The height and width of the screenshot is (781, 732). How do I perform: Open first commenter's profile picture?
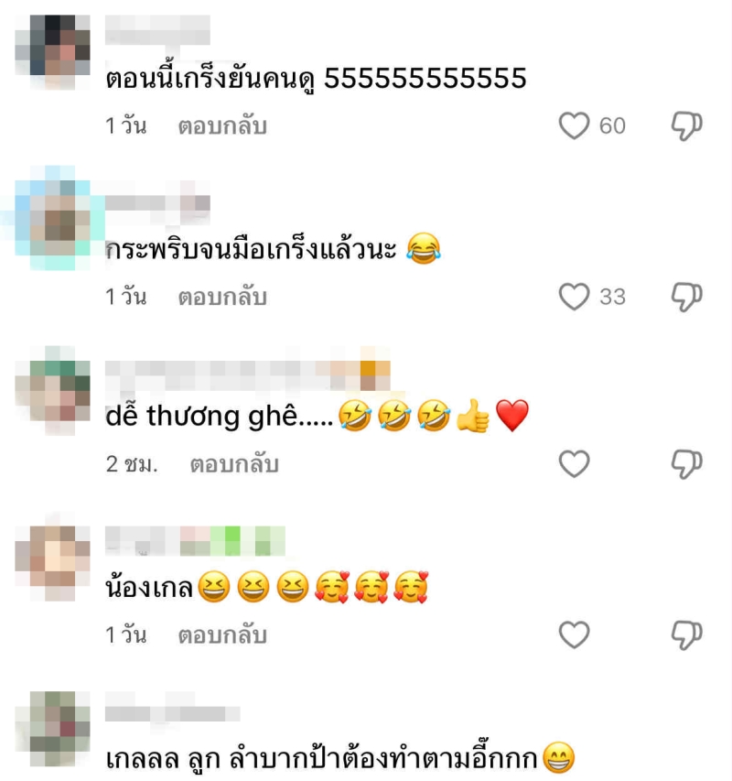pos(53,52)
